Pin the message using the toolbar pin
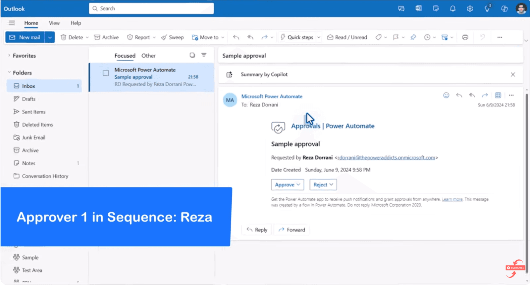530x285 pixels. pos(413,37)
